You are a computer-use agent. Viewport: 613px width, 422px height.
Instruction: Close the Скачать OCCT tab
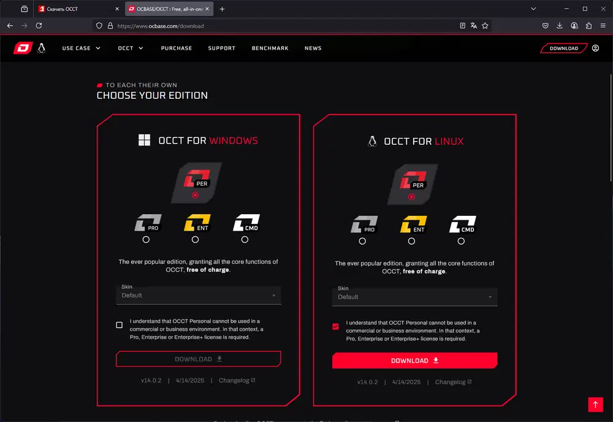pyautogui.click(x=117, y=9)
